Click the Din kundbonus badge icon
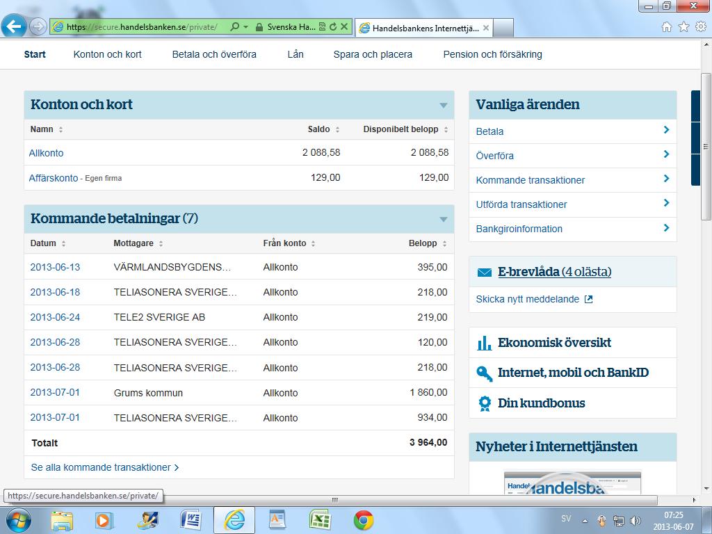The height and width of the screenshot is (534, 712). click(485, 403)
